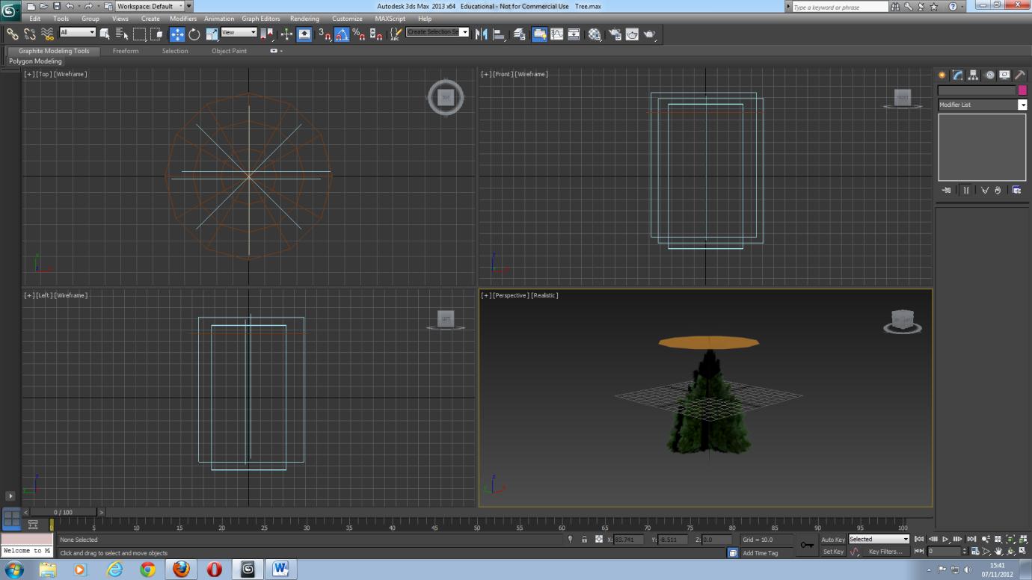Activate the Select and Move tool
Screen dimensions: 1032x580
[176, 34]
